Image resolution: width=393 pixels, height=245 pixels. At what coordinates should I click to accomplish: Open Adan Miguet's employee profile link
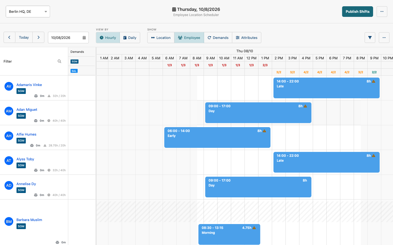pos(27,109)
